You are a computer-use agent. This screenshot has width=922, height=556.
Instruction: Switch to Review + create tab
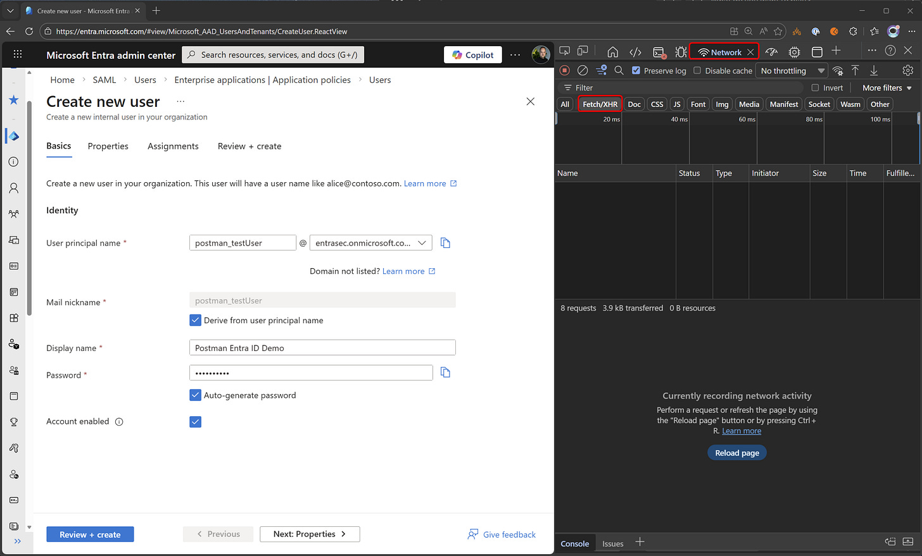pos(249,146)
